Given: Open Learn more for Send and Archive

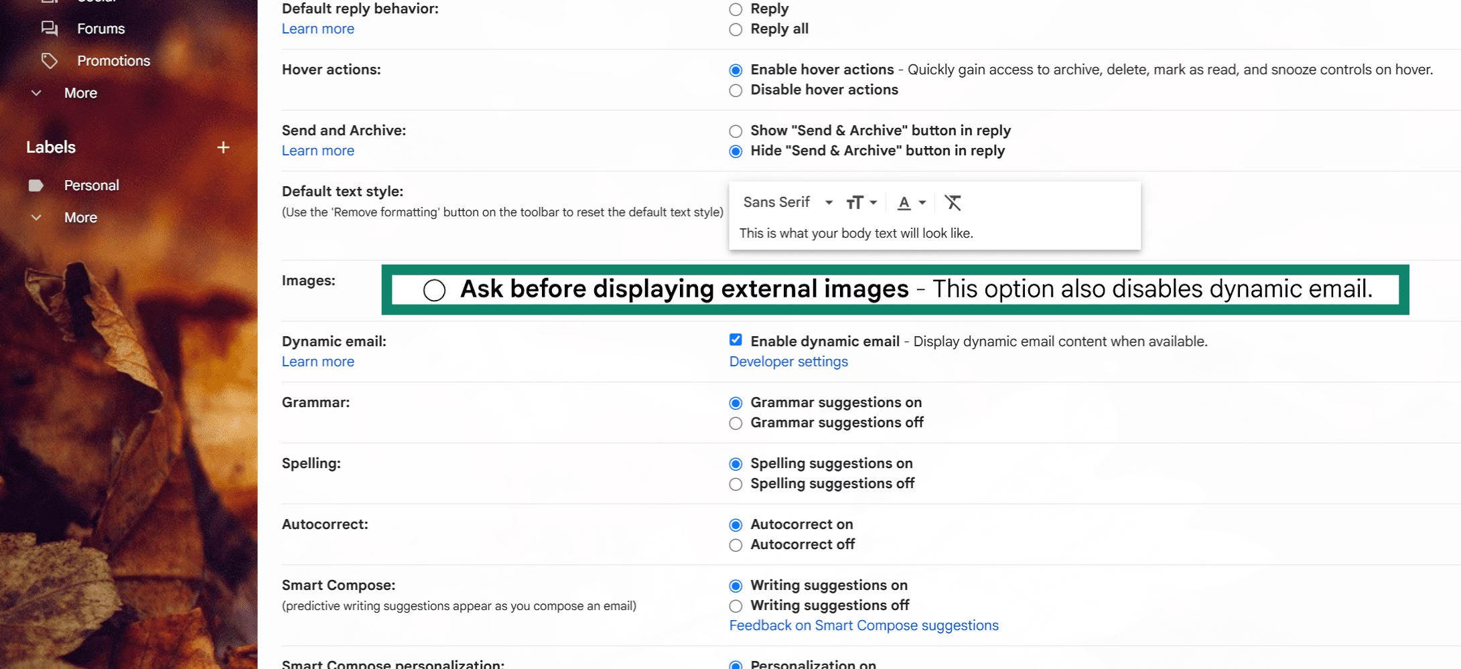Looking at the screenshot, I should point(318,150).
